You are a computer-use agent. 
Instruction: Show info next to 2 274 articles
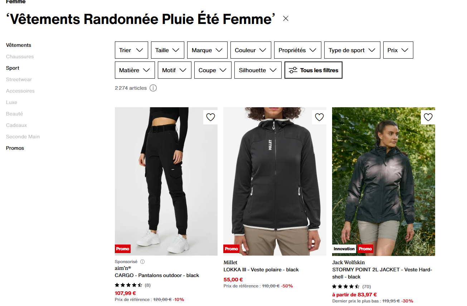point(153,88)
